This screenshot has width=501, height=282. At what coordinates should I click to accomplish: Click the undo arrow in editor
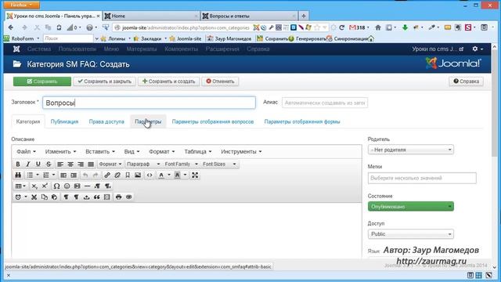pyautogui.click(x=85, y=175)
